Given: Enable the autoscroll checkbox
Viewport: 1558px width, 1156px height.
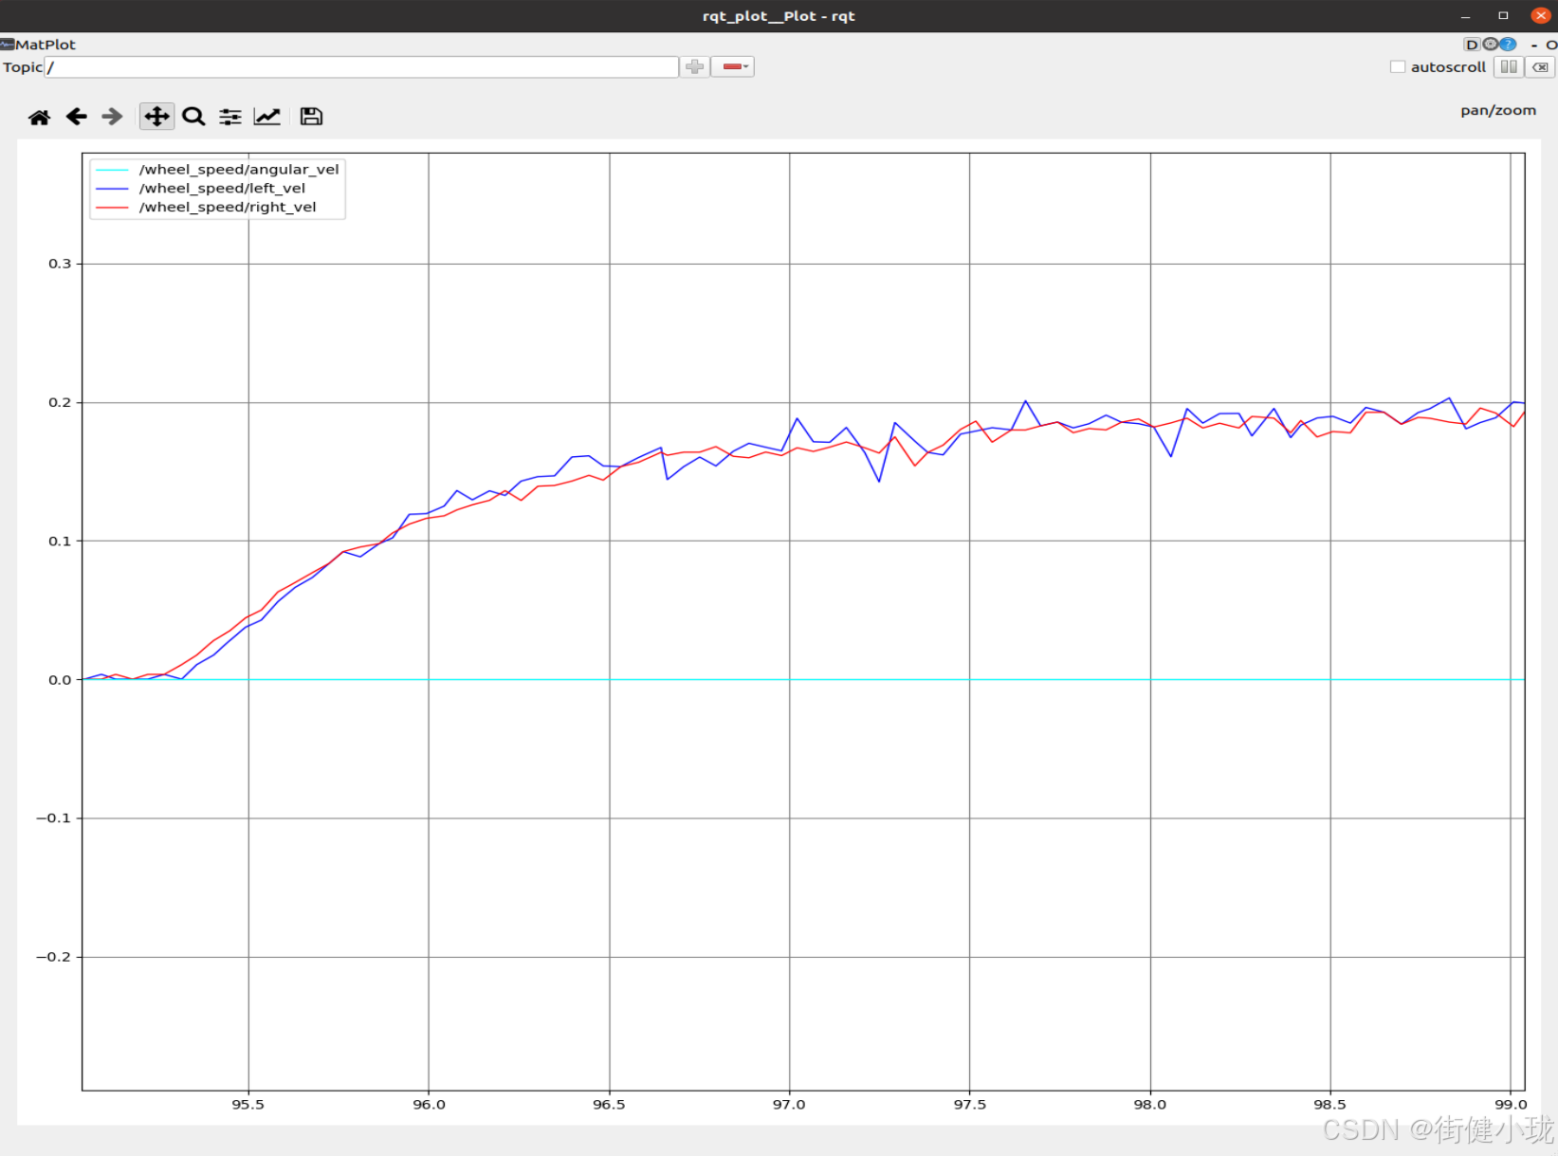Looking at the screenshot, I should tap(1397, 67).
